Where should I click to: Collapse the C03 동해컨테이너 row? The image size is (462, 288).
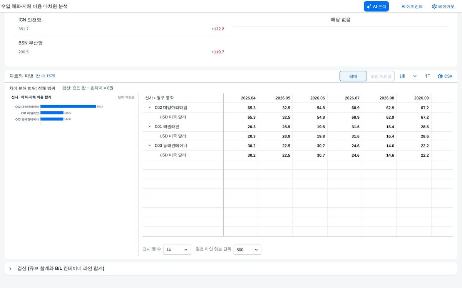click(149, 146)
